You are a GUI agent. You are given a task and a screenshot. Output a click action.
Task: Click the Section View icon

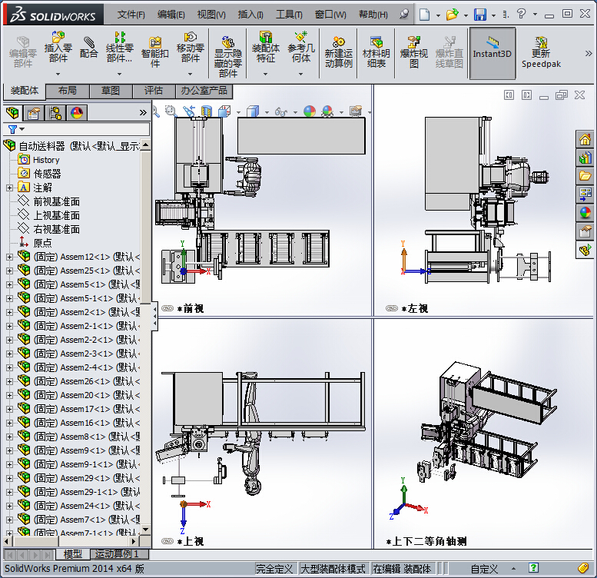(x=206, y=111)
